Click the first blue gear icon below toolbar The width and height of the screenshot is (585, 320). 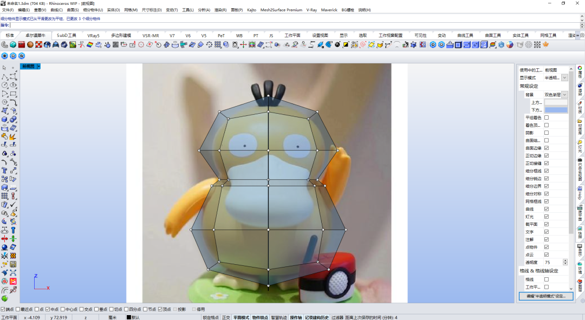[4, 56]
